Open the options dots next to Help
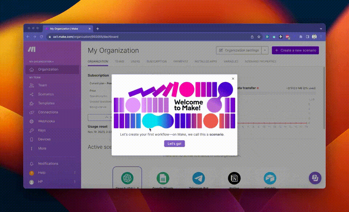Viewport: 349px width, 212px height. (75, 173)
